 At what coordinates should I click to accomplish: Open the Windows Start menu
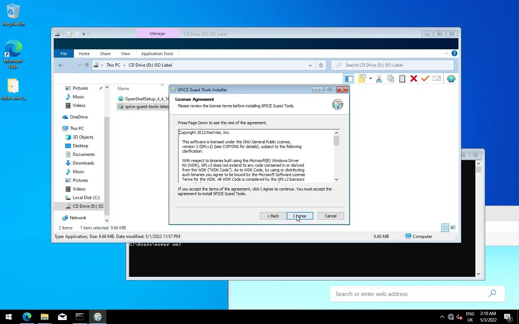[9, 317]
